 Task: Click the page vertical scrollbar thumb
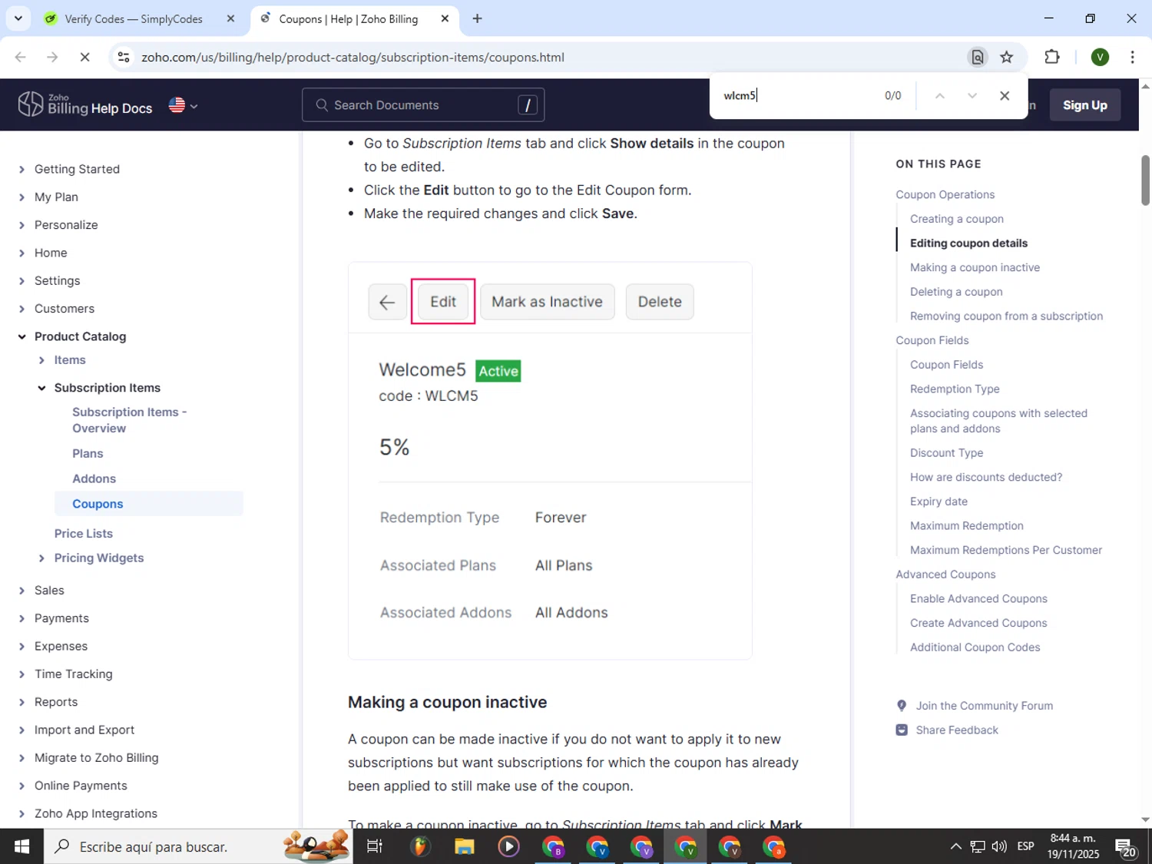[1145, 180]
